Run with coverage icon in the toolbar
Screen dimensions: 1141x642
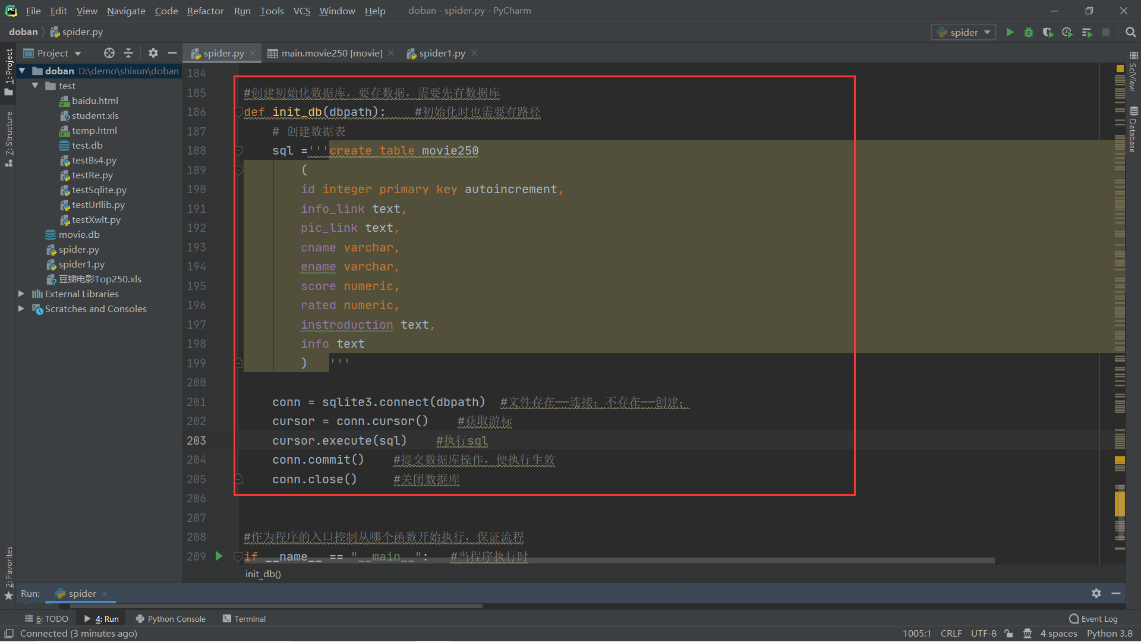[1048, 32]
